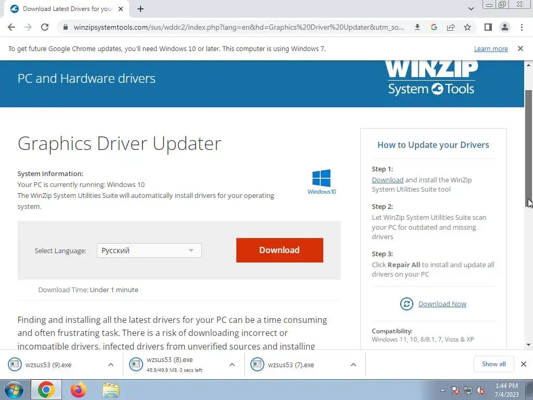Open the Windows Start menu
533x400 pixels.
(x=14, y=390)
